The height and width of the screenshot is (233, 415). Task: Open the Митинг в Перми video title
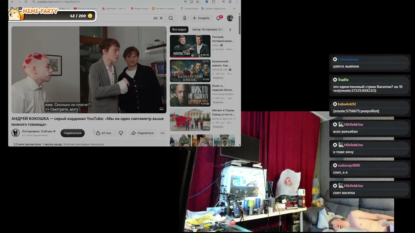point(223,112)
